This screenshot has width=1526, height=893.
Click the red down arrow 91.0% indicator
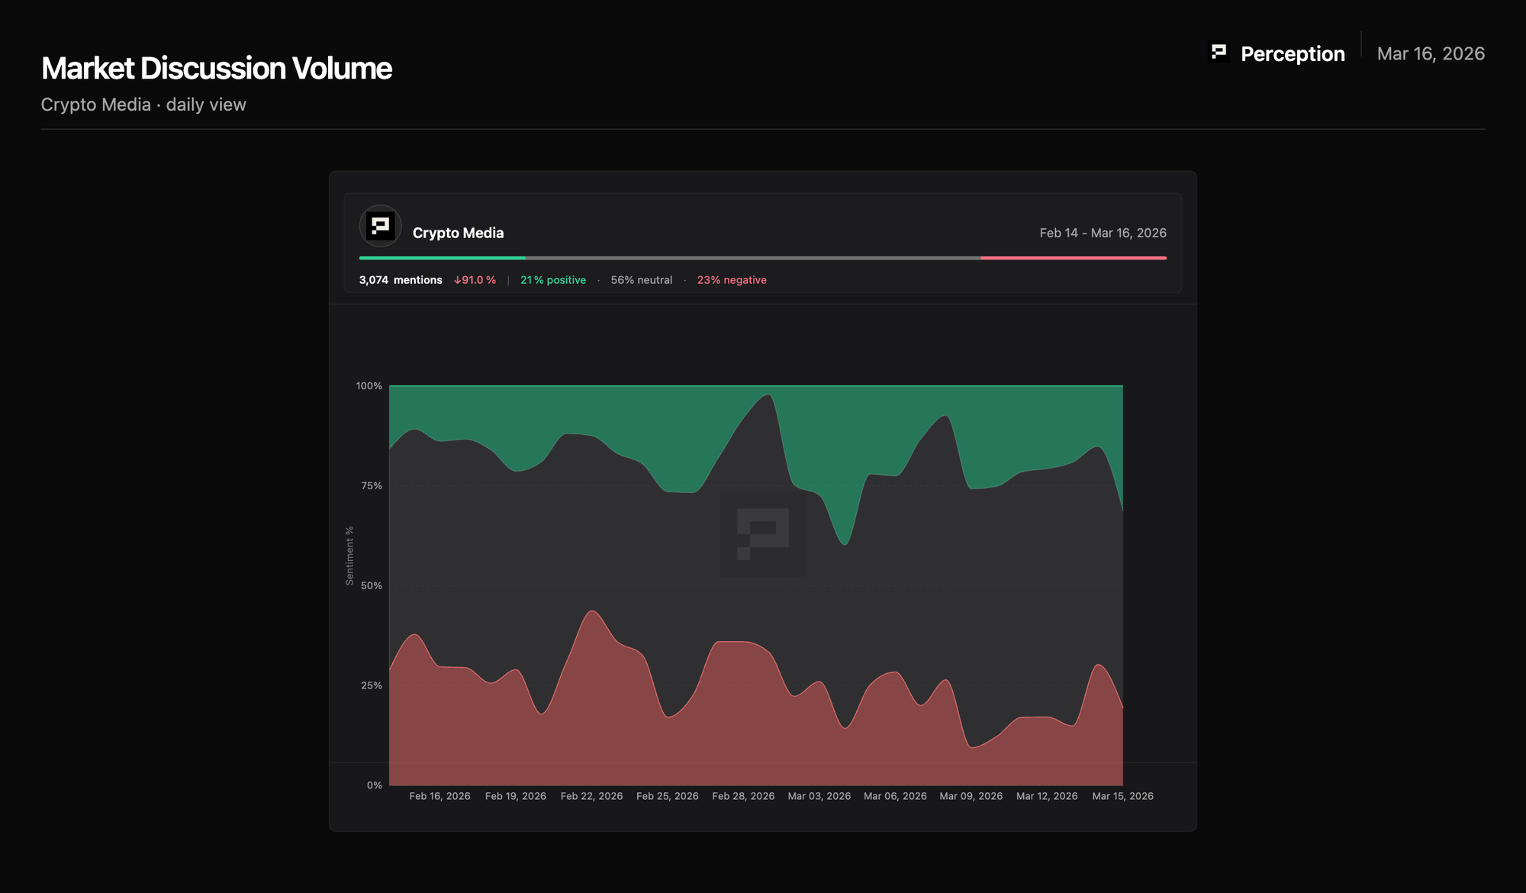point(475,280)
